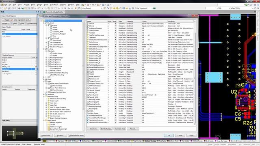Screen dimensions: 260x146
Task: Expand the SMT tree node
Action: [44, 77]
